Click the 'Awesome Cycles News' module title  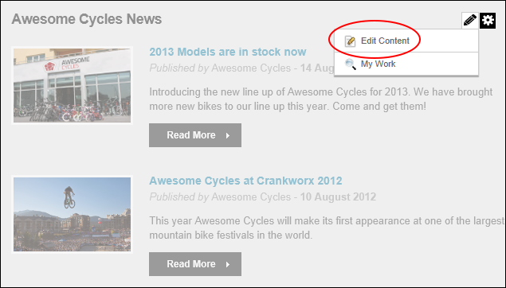[x=87, y=19]
